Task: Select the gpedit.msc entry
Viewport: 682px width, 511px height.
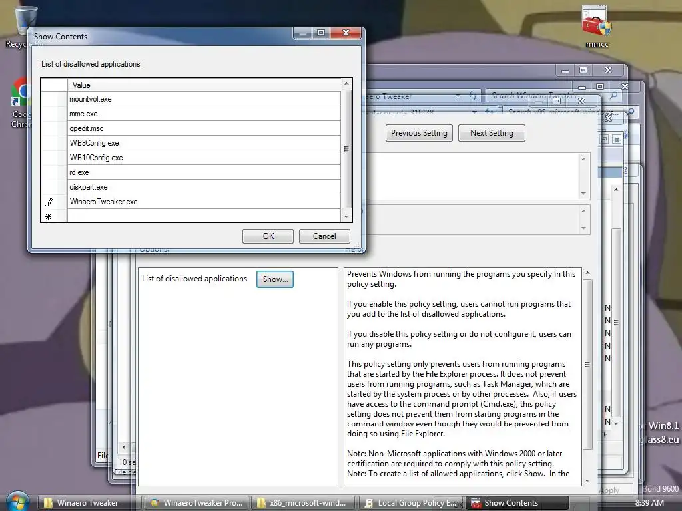Action: [204, 128]
